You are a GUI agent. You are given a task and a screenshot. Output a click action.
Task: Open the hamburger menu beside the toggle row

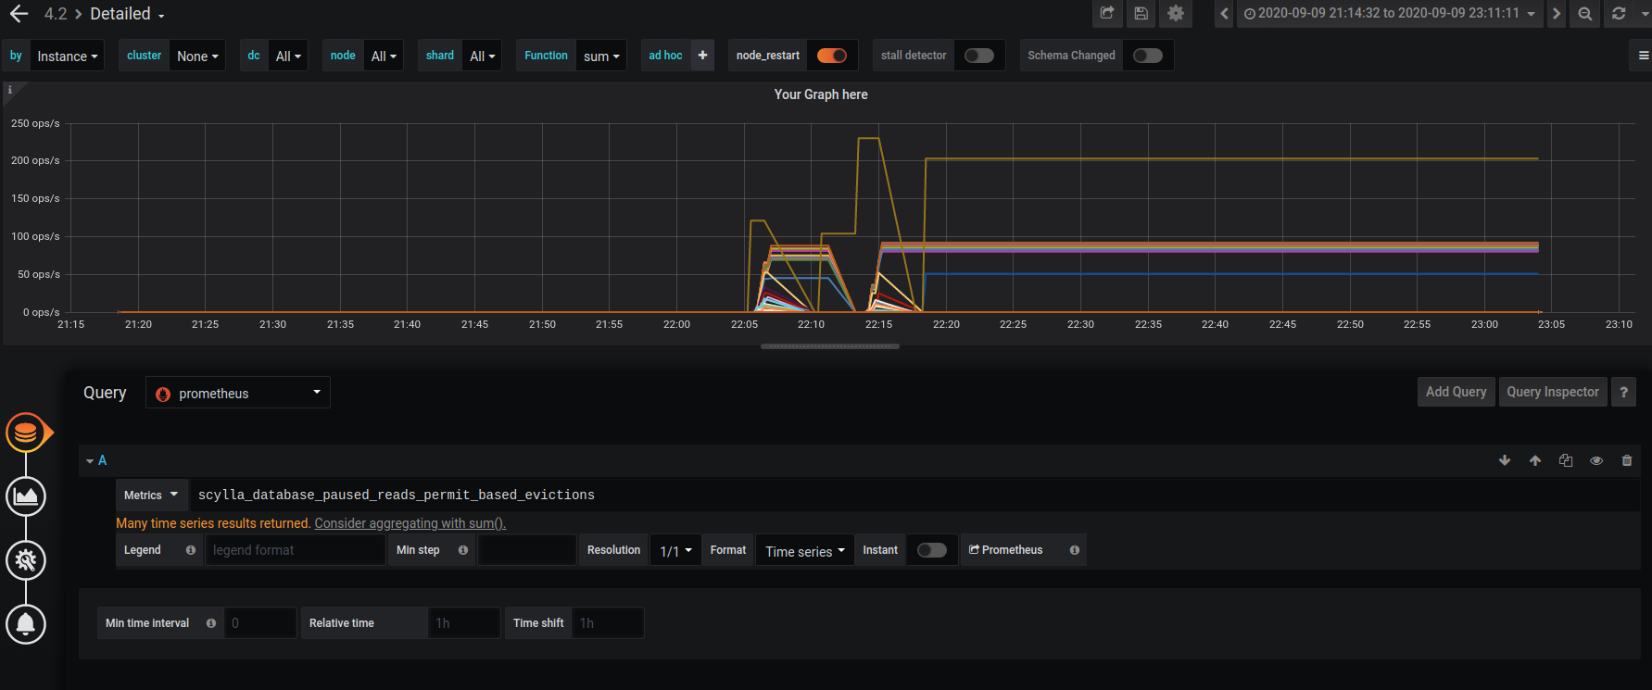pyautogui.click(x=1643, y=56)
